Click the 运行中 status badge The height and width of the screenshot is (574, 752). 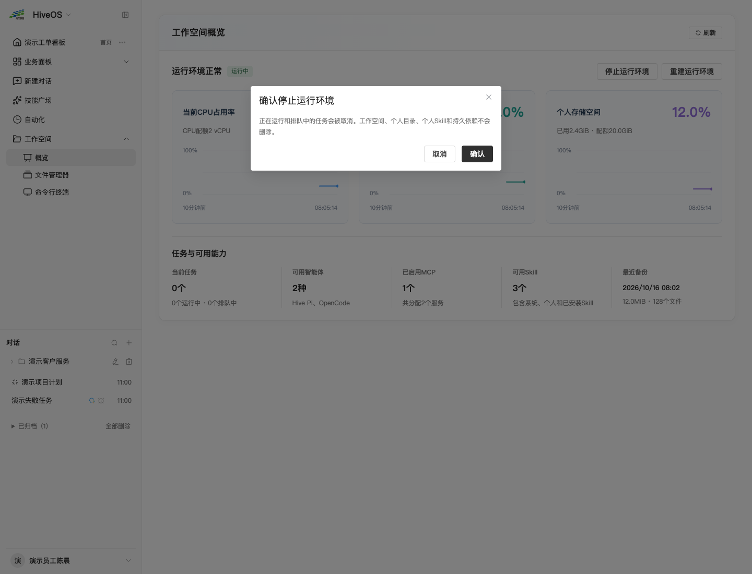(240, 71)
